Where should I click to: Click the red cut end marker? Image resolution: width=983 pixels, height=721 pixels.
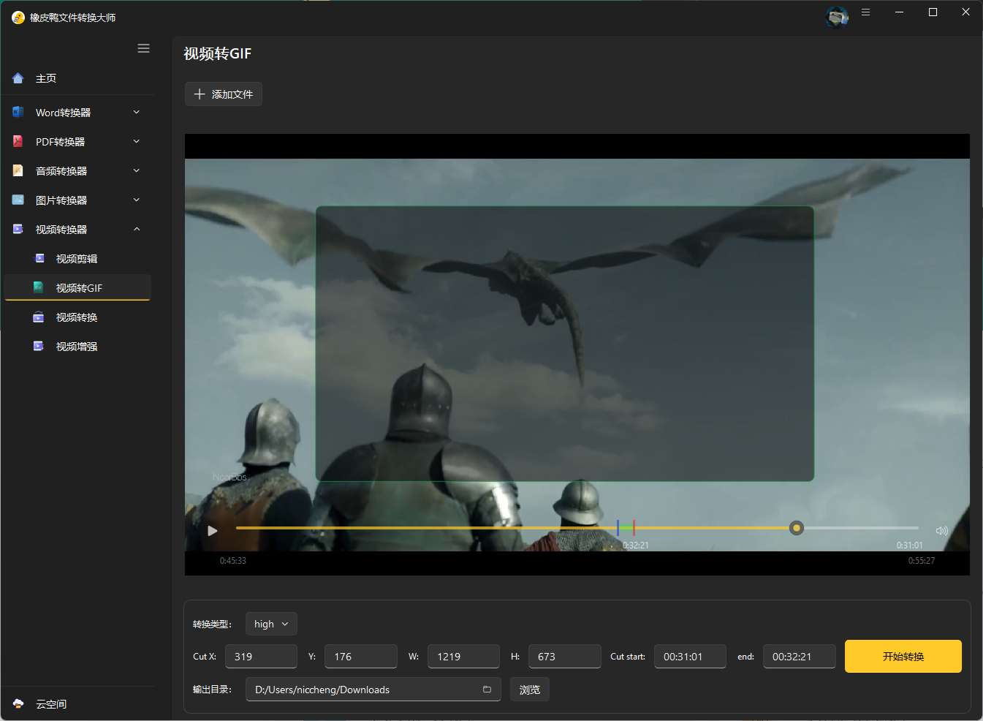(634, 527)
